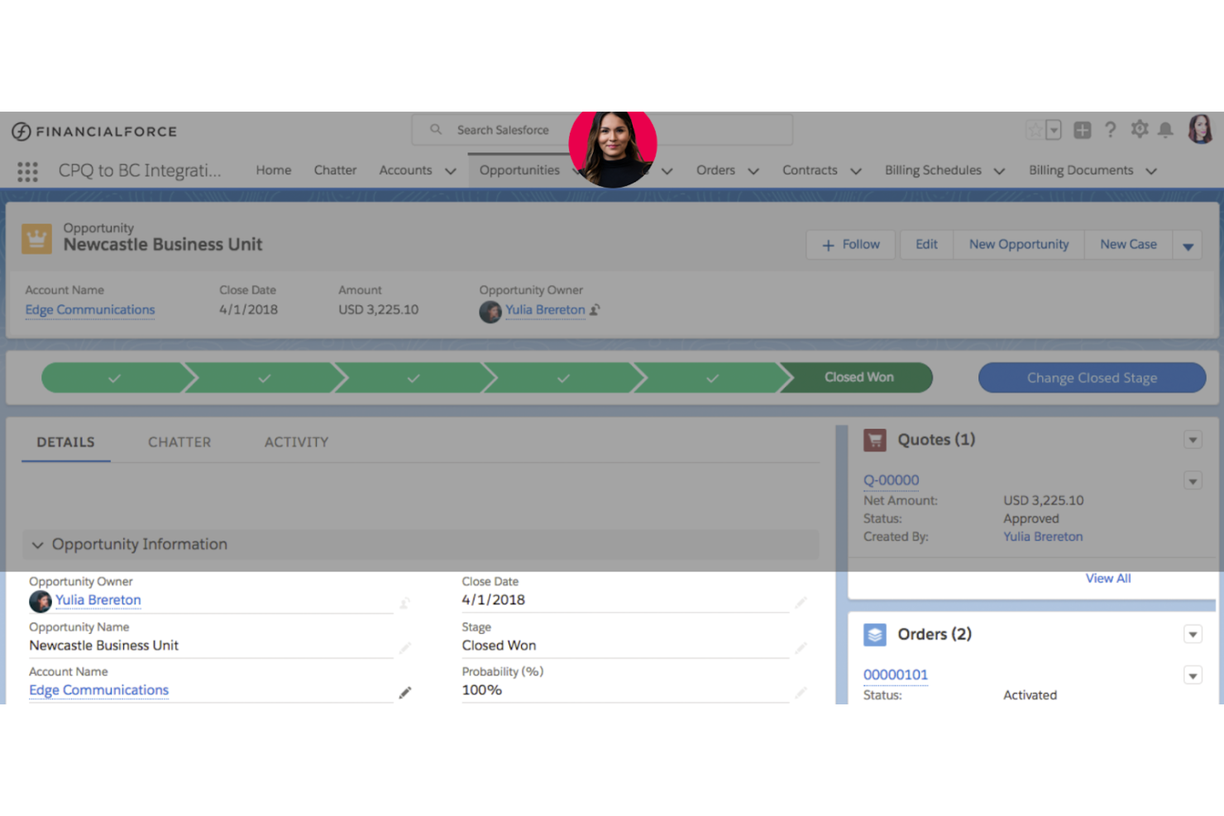The image size is (1224, 816).
Task: Open quote Q-00000 link
Action: coord(891,480)
